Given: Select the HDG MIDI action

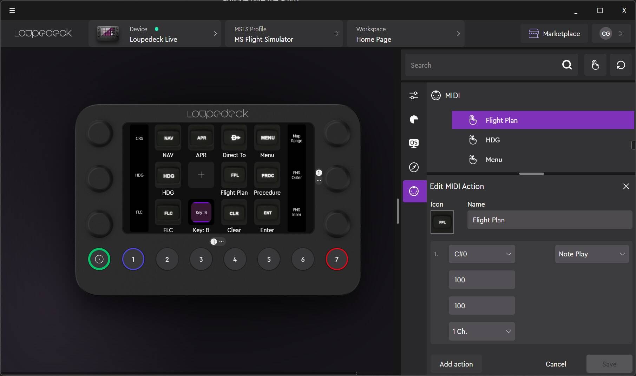Looking at the screenshot, I should (x=543, y=140).
